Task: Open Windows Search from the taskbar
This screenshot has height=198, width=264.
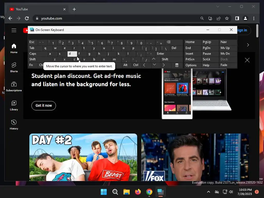Action: pos(115,192)
